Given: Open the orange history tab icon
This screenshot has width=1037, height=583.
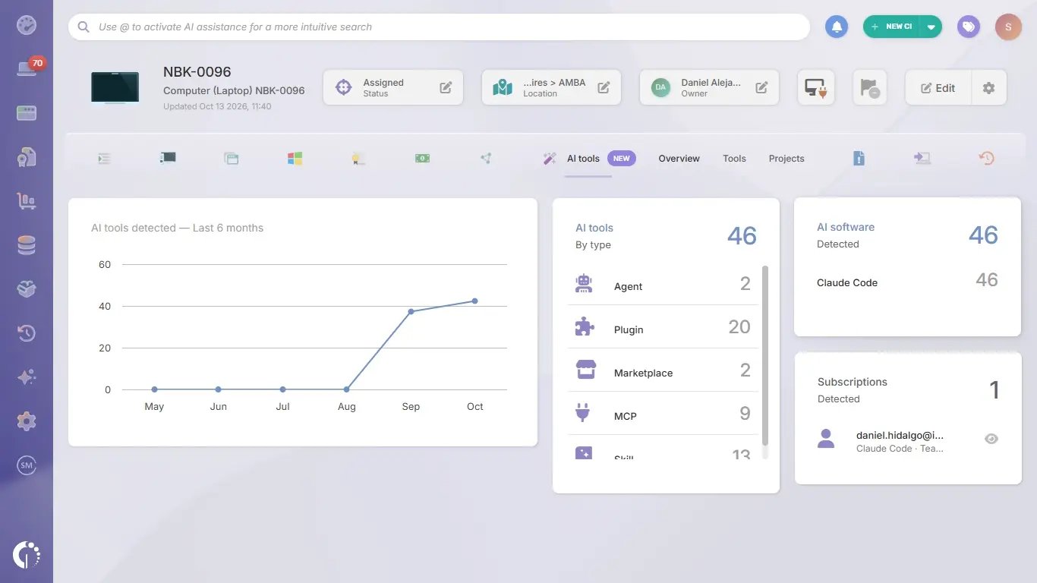Looking at the screenshot, I should [986, 158].
